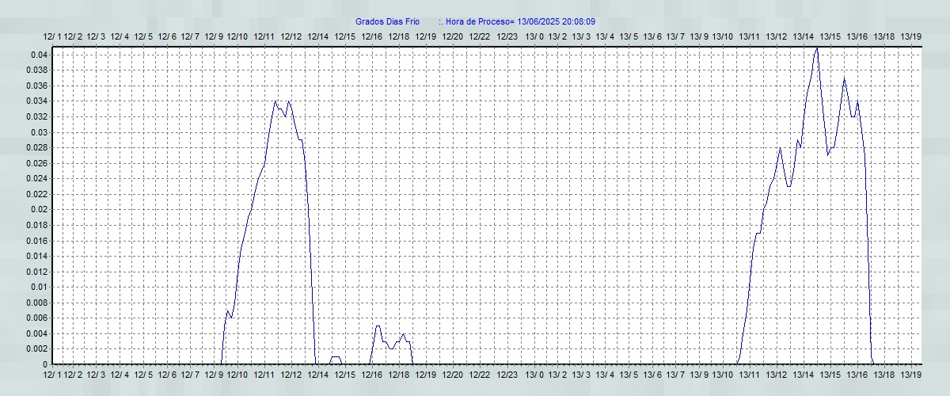Click the 0.028 vertical axis label

point(36,147)
